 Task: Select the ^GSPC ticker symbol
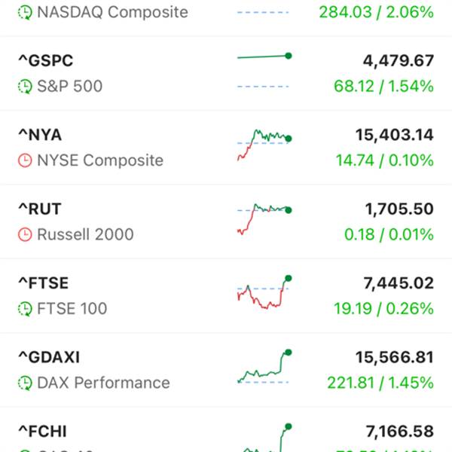(46, 61)
